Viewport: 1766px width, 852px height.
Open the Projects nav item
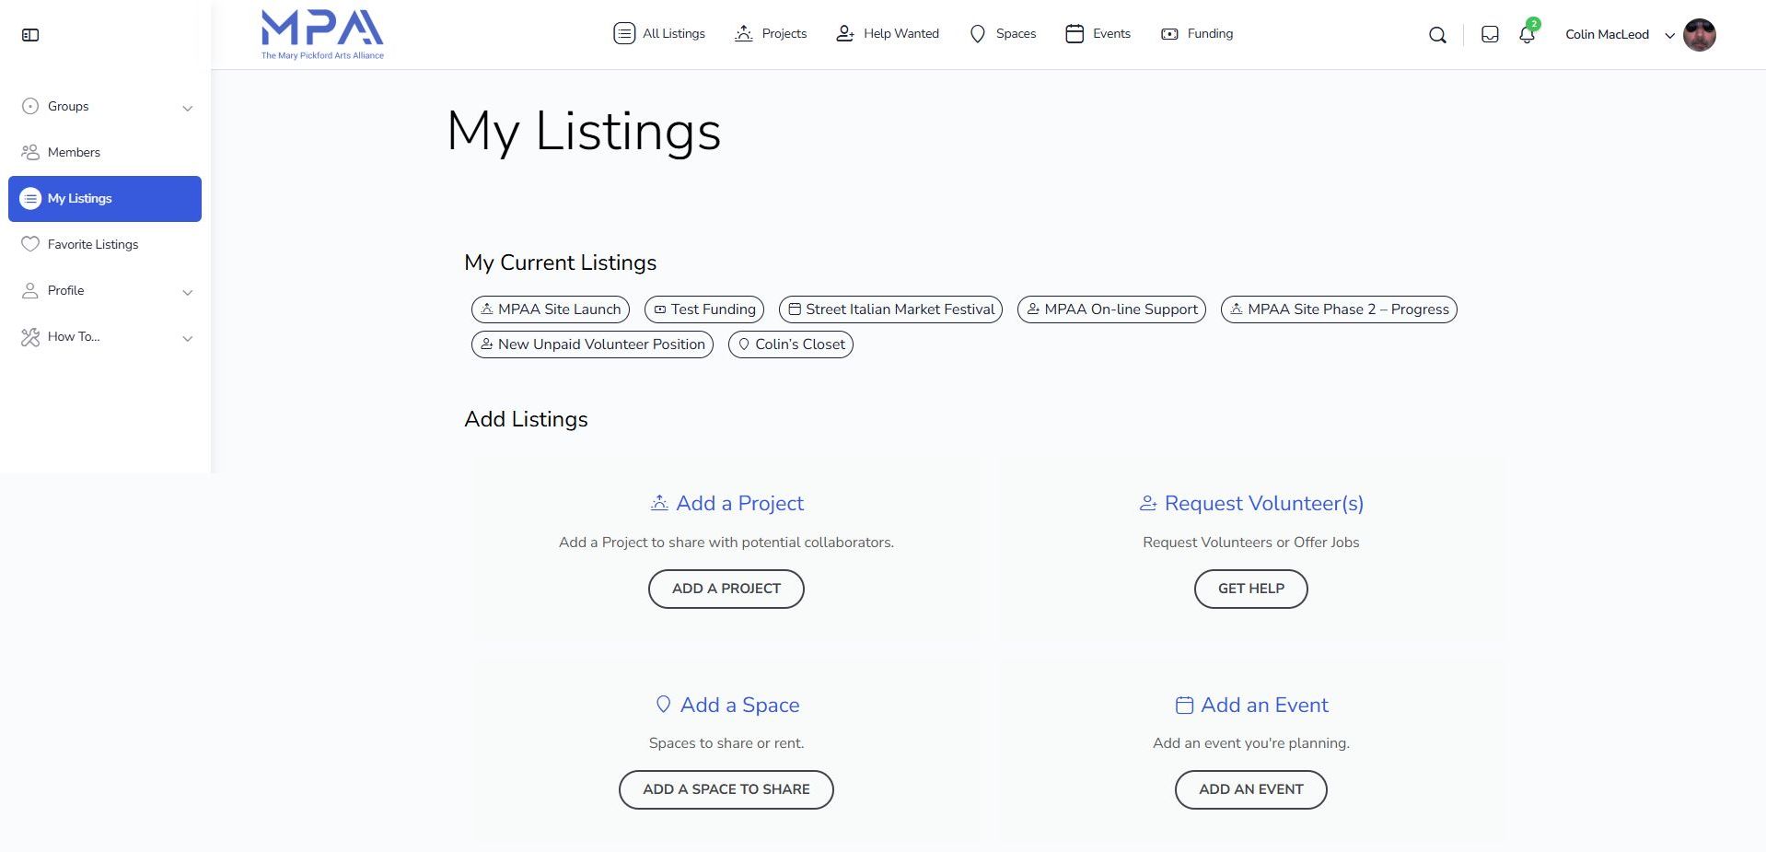771,34
